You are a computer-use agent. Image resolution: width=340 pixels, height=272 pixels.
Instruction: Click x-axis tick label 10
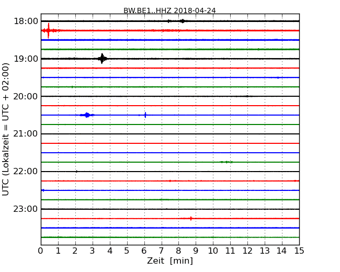[213, 251]
